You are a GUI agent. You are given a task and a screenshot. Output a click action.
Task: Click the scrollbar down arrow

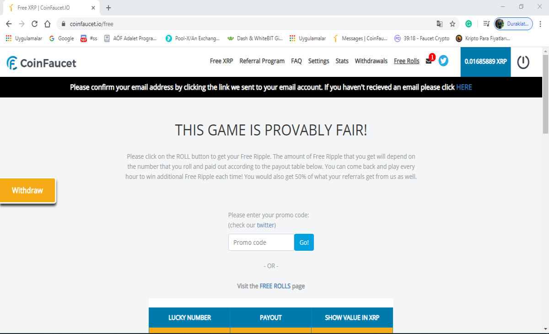tap(545, 329)
